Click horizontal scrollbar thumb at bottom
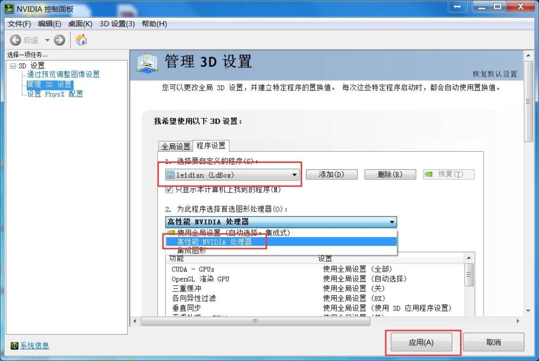The image size is (539, 361). tap(255, 321)
